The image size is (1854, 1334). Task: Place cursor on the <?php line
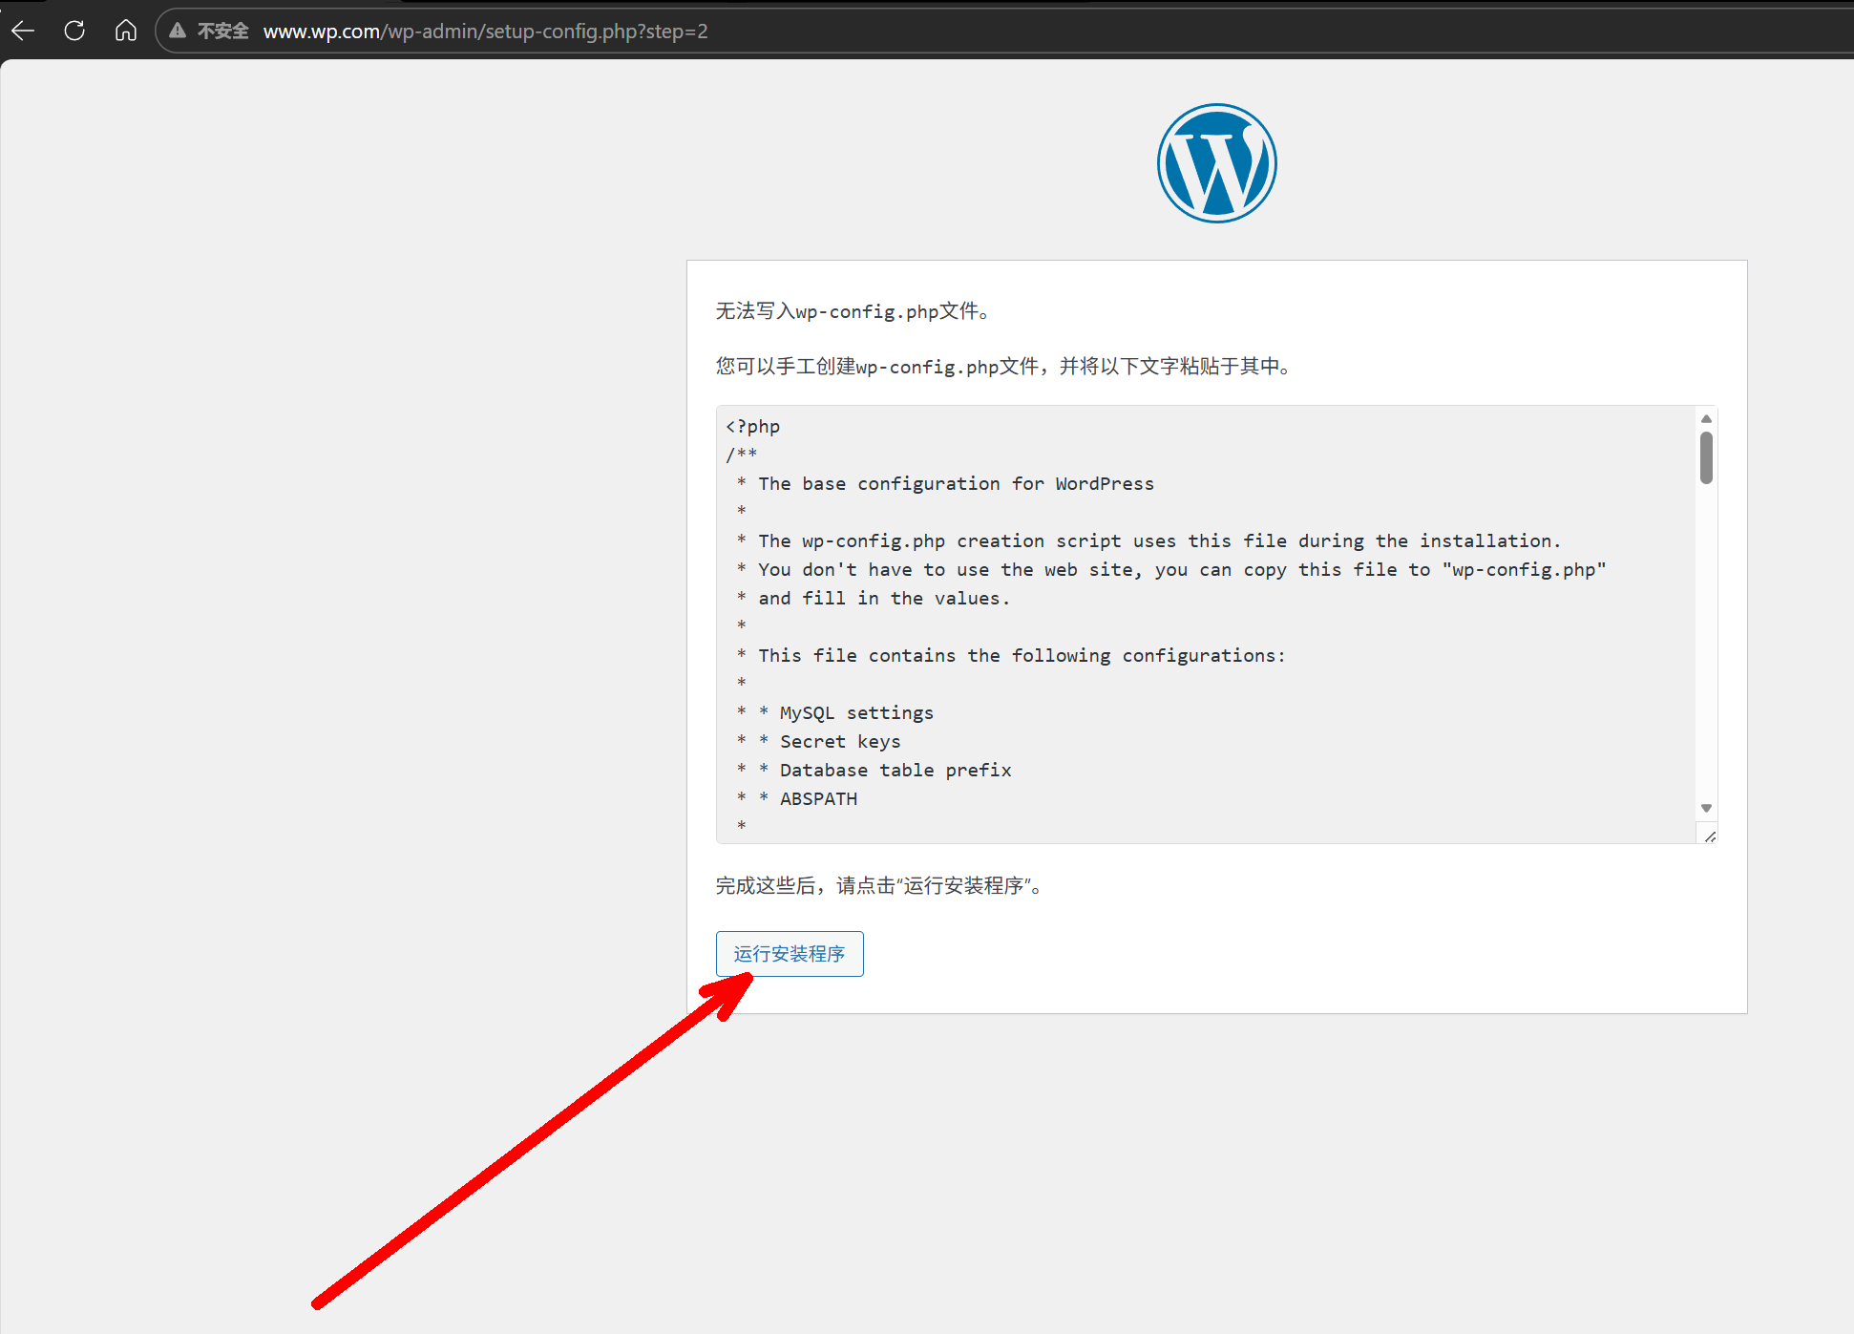pyautogui.click(x=753, y=427)
